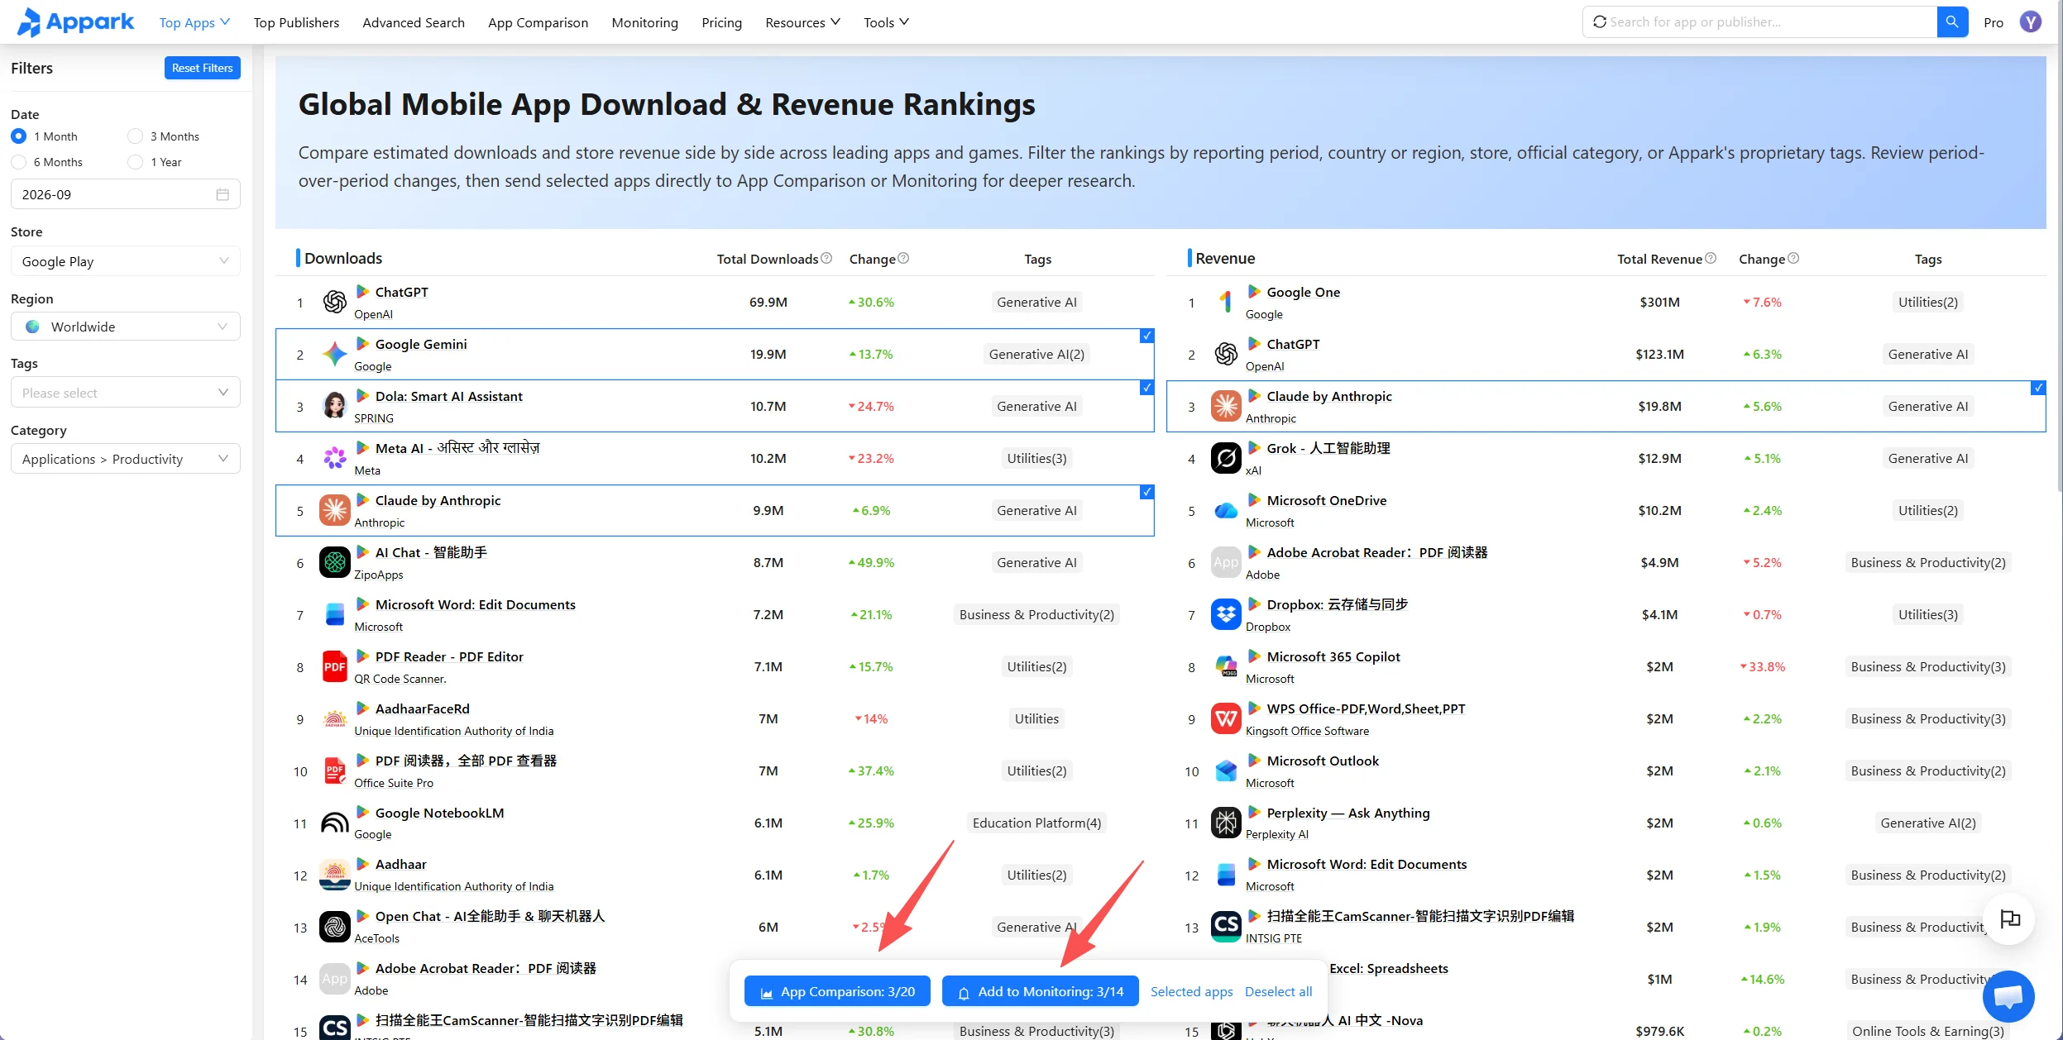
Task: Open the Store Google Play dropdown
Action: tap(126, 261)
